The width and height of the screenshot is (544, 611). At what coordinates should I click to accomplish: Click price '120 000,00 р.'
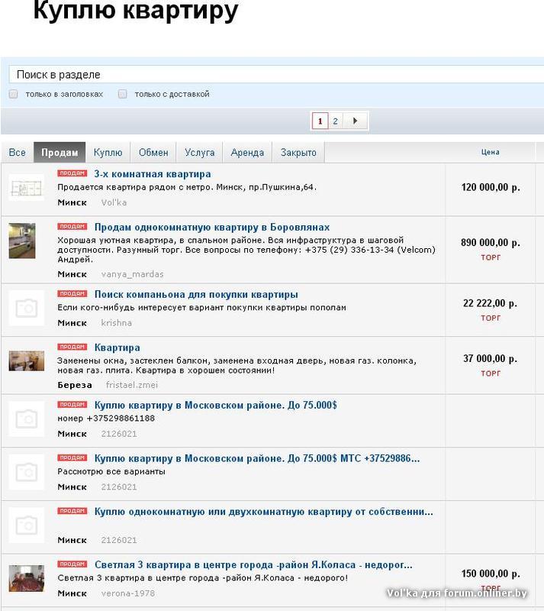[491, 187]
